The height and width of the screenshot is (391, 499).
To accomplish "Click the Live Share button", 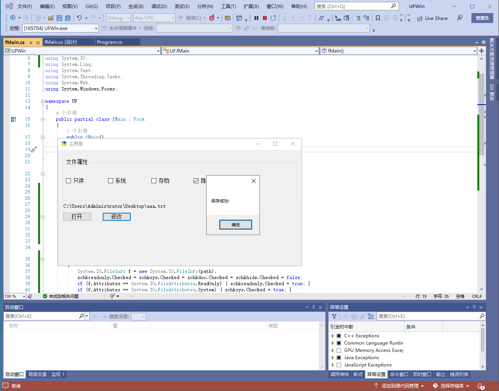I will [x=432, y=18].
